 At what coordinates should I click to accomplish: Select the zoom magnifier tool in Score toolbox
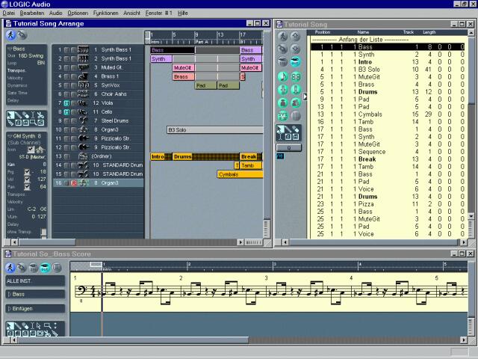(47, 326)
